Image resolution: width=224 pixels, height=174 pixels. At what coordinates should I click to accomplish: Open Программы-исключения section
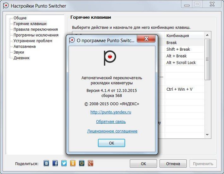36,35
